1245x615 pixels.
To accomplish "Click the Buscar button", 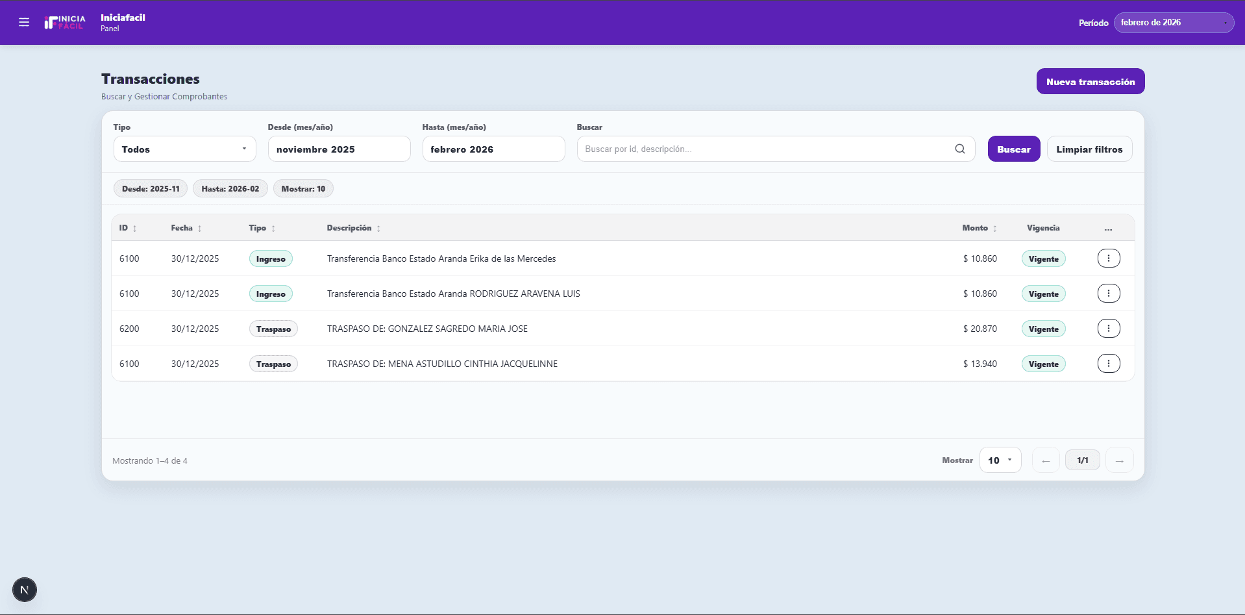I will (1013, 149).
